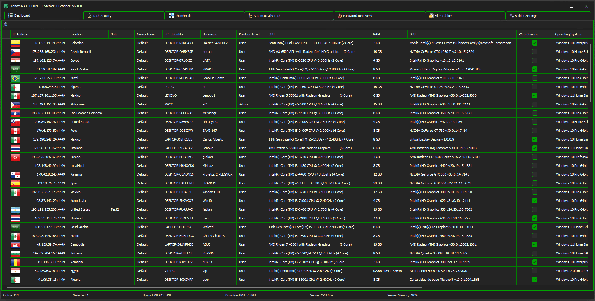Viewport: 595px width, 301px height.
Task: Click the File Grabber folder icon
Action: click(431, 16)
